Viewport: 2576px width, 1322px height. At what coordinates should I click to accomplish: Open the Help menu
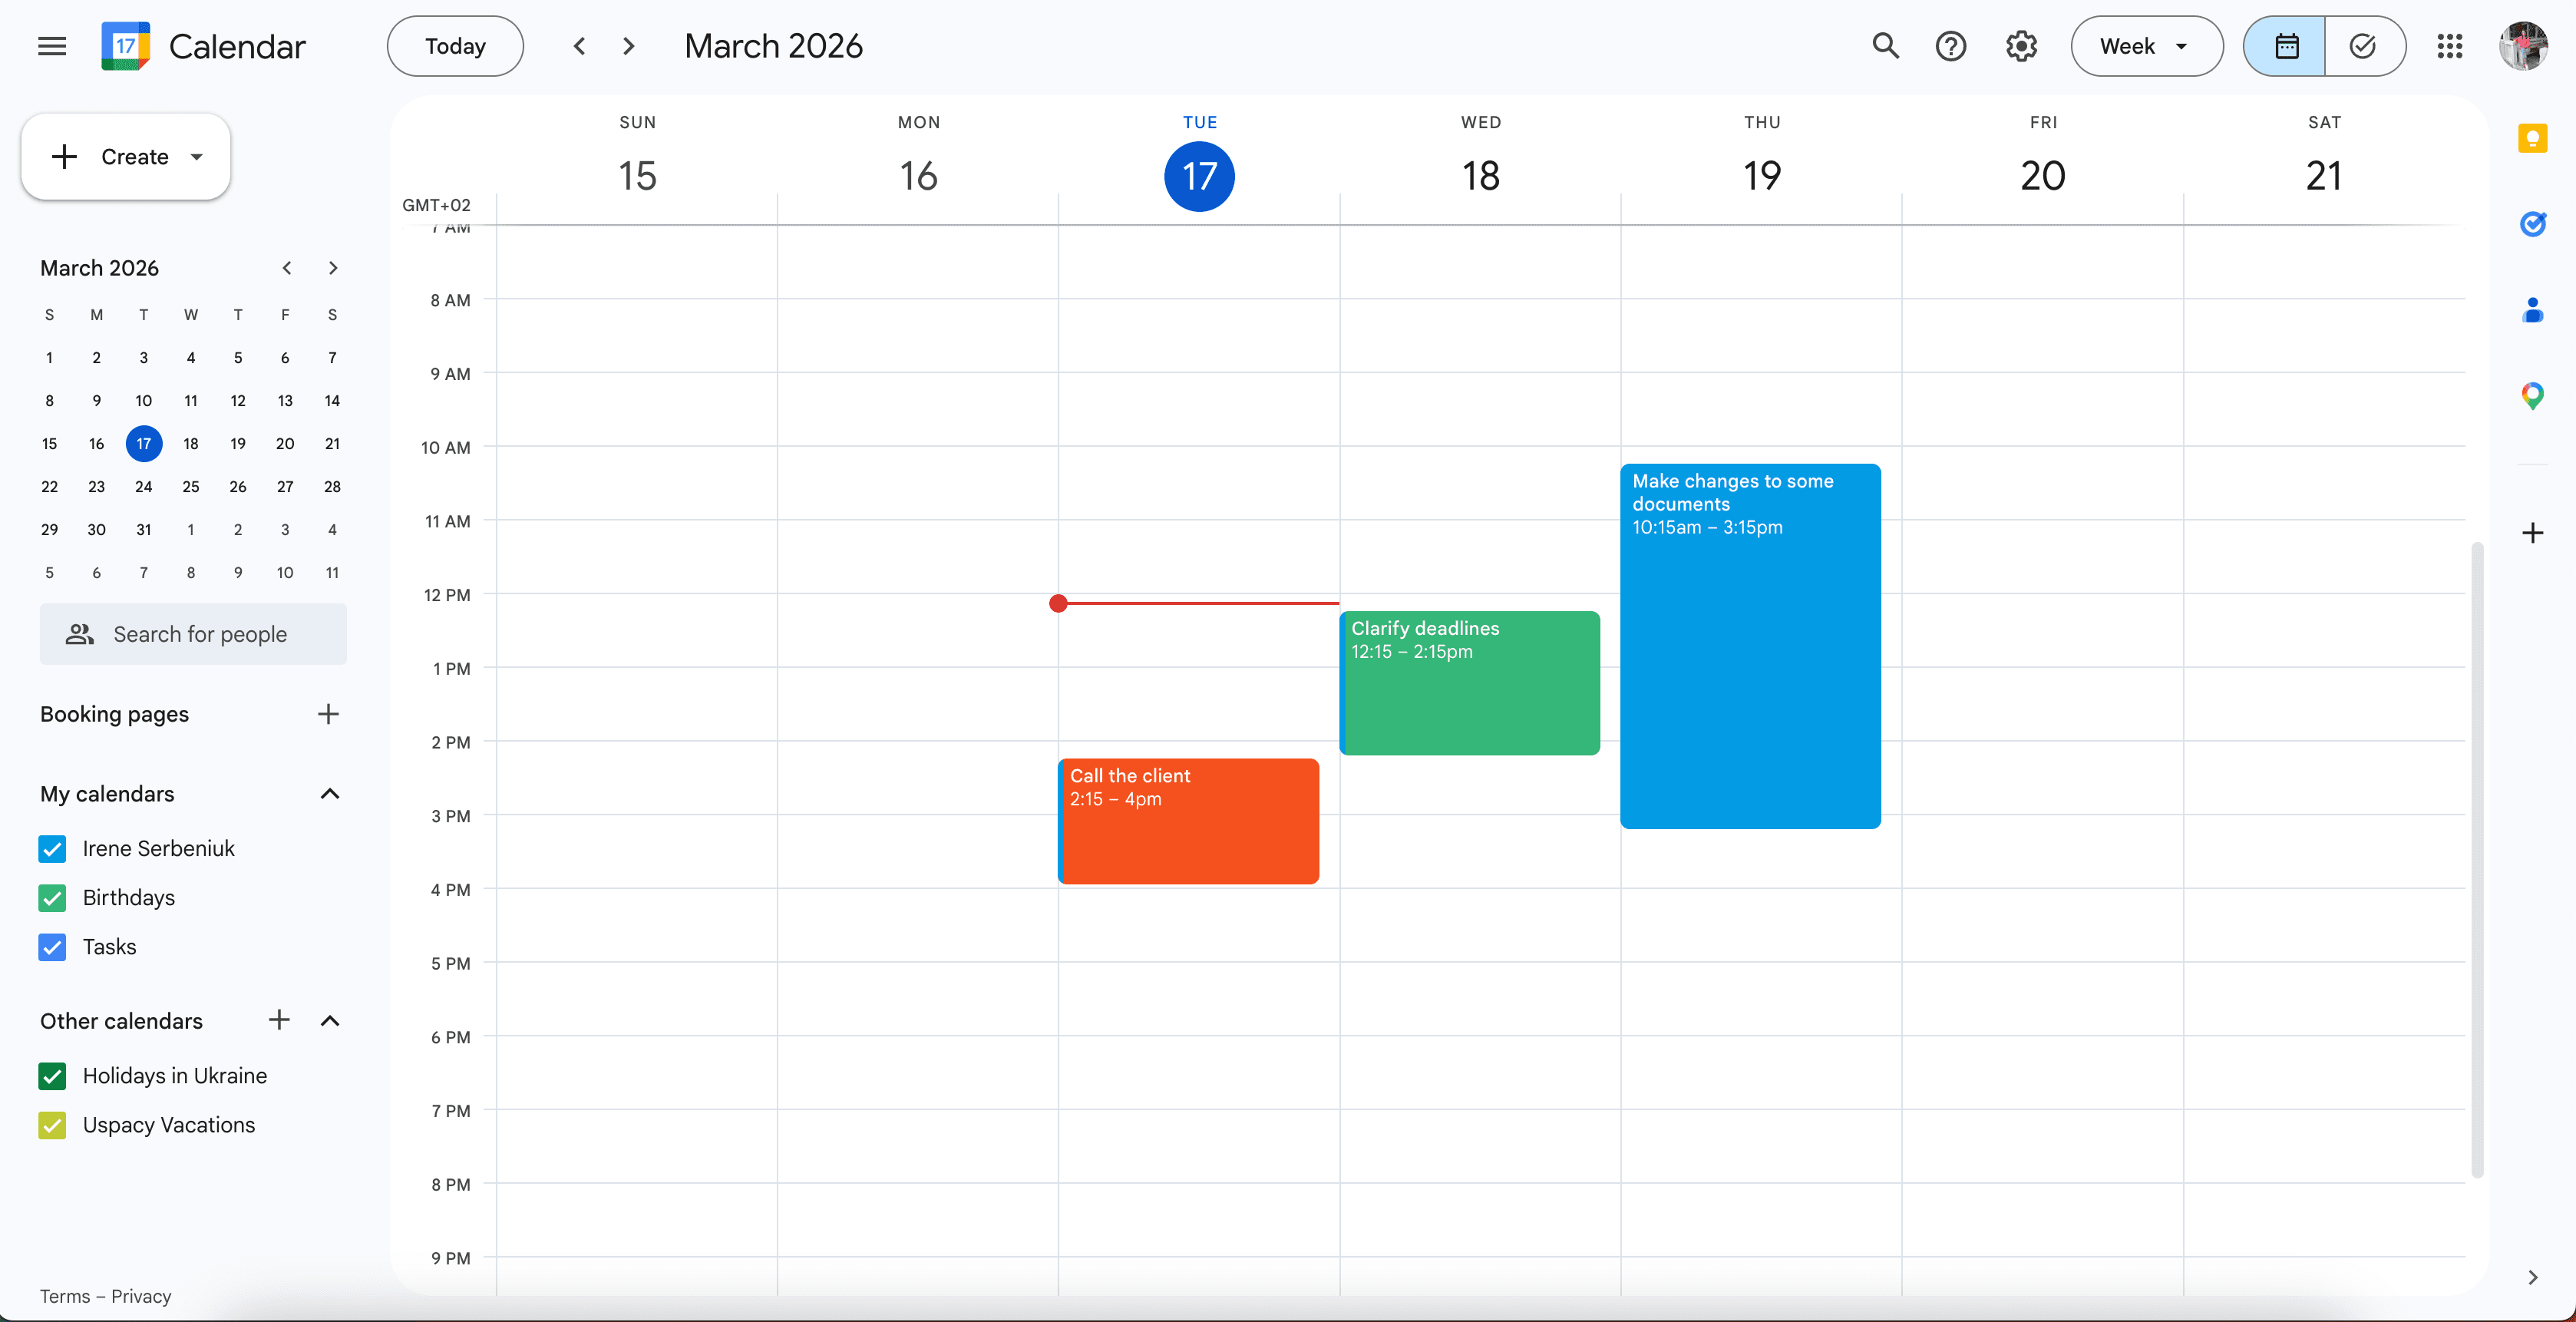click(x=1950, y=46)
